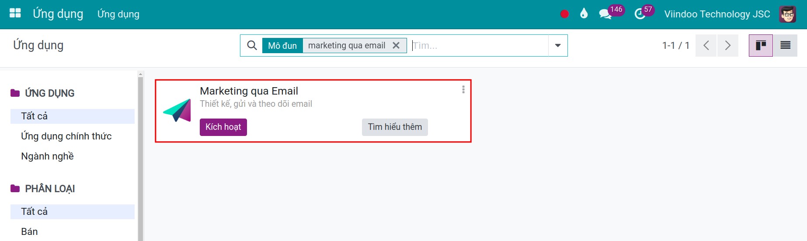Screen dimensions: 807x241
Task: Remove the 'marketing qua email' search facet
Action: pyautogui.click(x=396, y=45)
